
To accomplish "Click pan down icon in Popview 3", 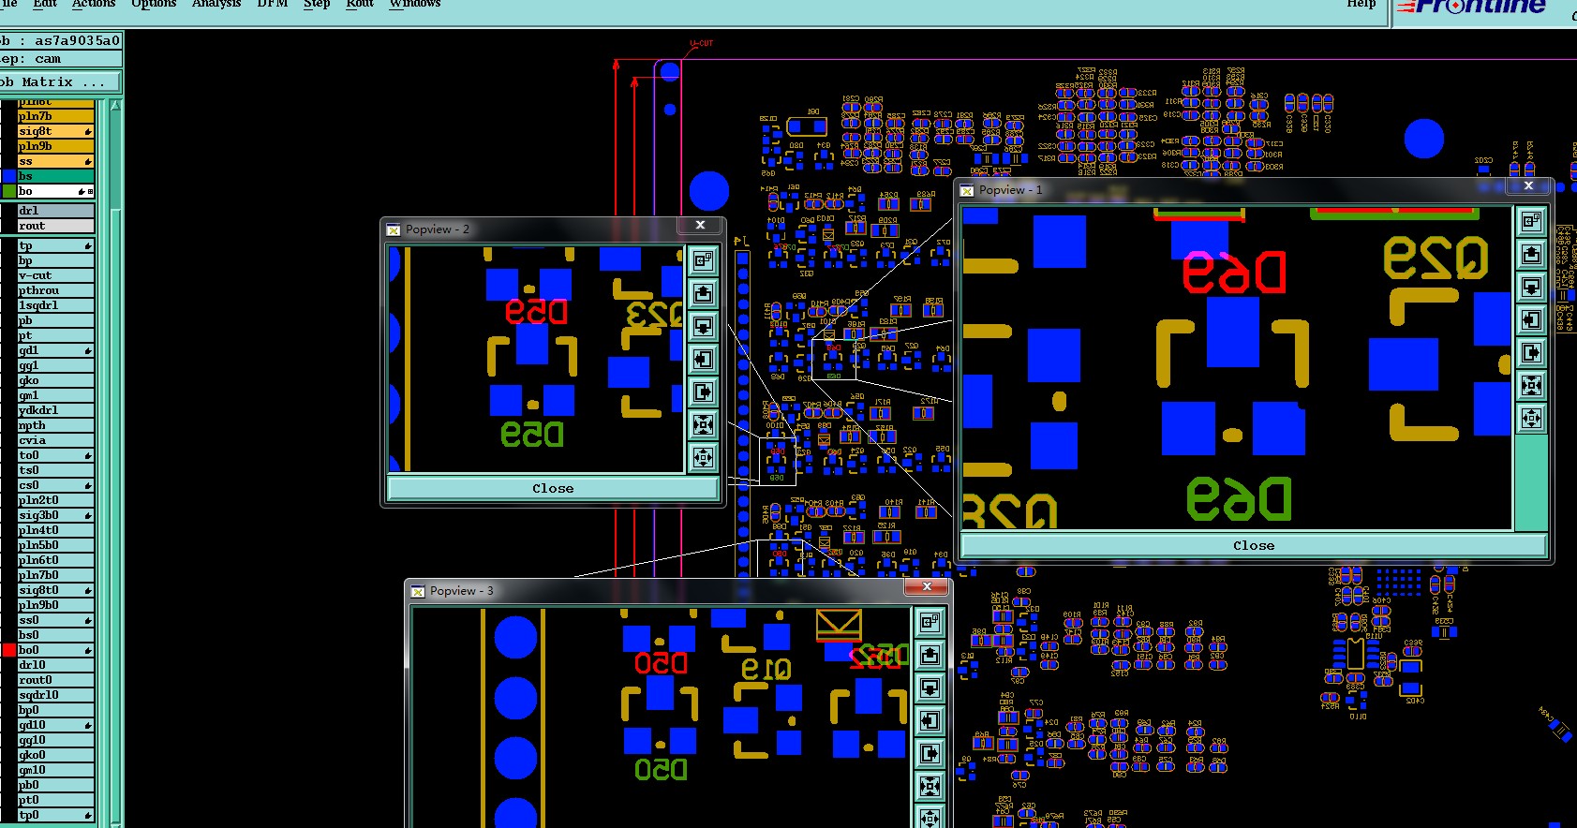I will point(930,688).
